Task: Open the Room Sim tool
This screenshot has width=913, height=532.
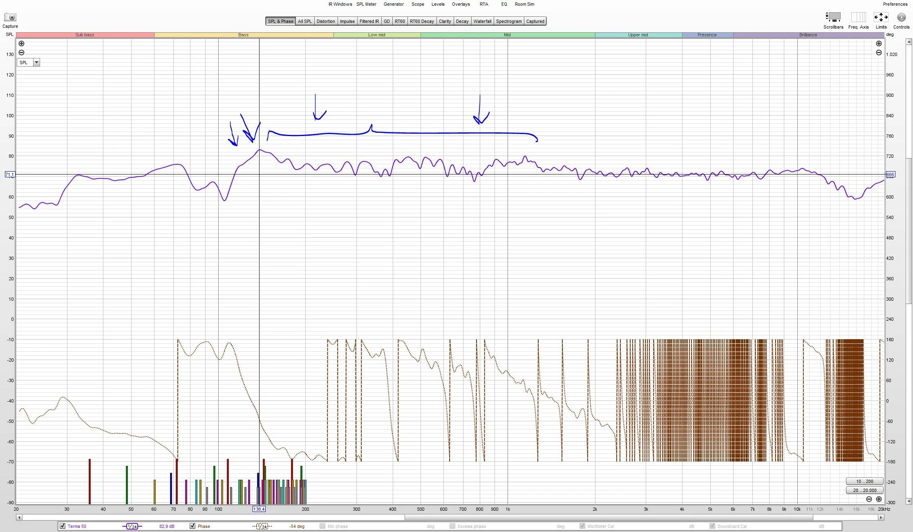Action: point(524,4)
